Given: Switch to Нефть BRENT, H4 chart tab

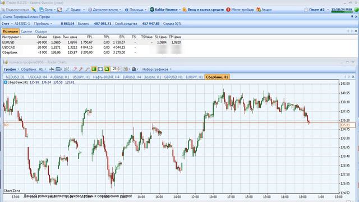Looking at the screenshot, I should pos(106,77).
